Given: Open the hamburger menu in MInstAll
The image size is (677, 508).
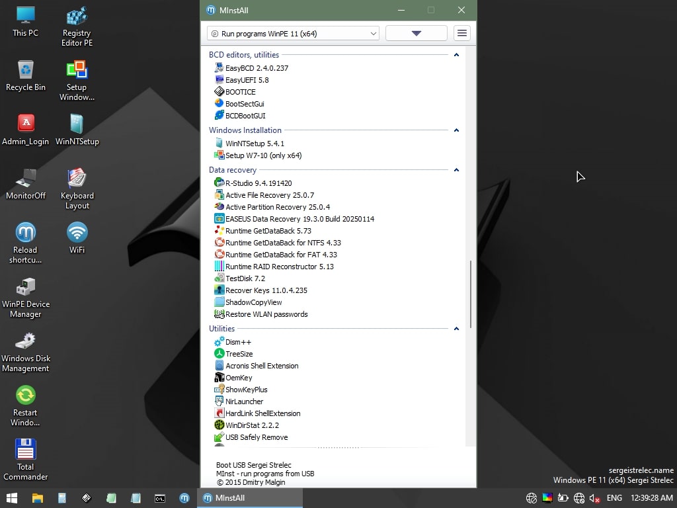Looking at the screenshot, I should (x=462, y=33).
